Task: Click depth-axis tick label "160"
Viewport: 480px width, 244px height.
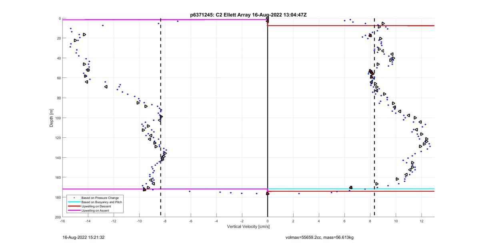Action: coord(57,177)
